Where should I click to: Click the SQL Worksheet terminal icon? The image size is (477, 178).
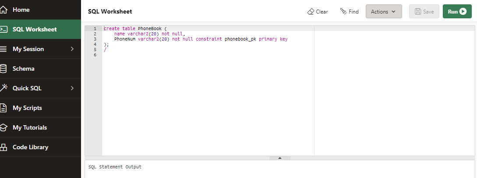[3, 29]
